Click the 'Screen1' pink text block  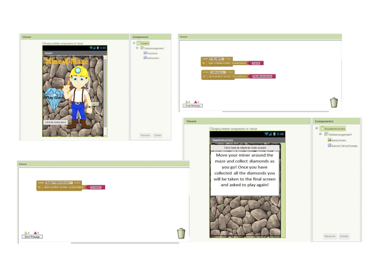coord(96,187)
